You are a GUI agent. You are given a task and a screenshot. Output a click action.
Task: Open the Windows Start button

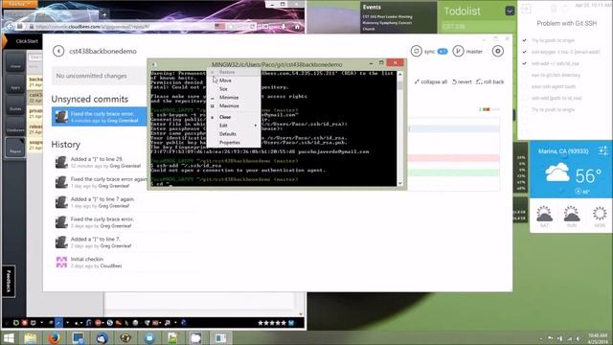pos(9,338)
